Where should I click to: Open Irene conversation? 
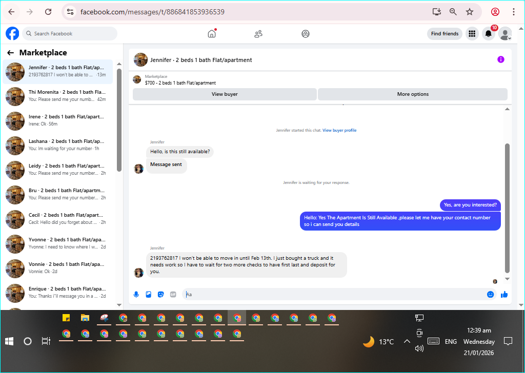pyautogui.click(x=57, y=121)
